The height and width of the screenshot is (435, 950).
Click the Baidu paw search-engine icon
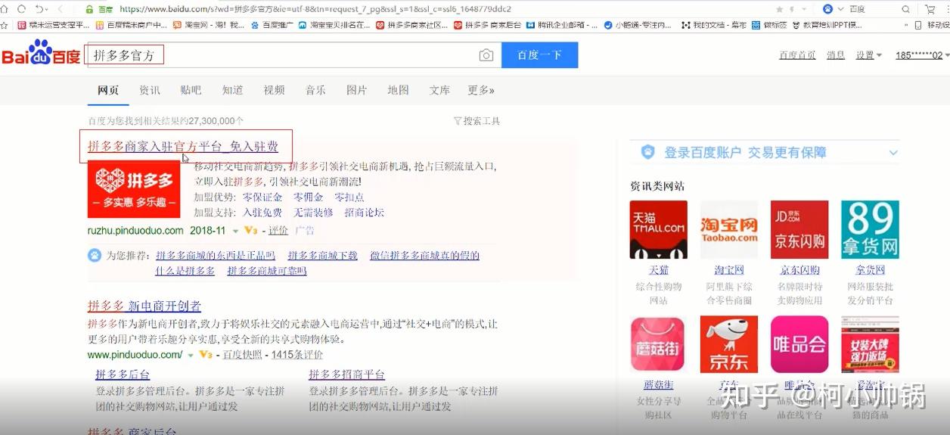click(x=827, y=9)
